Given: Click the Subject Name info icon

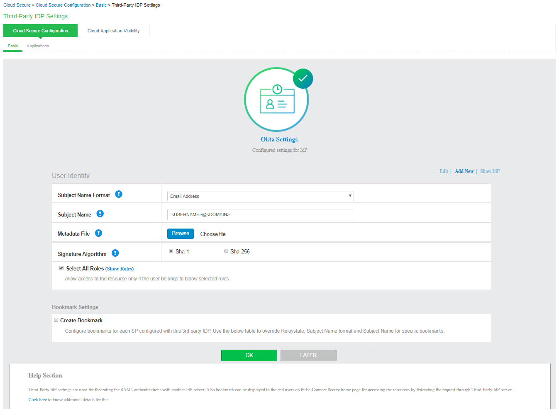Looking at the screenshot, I should pos(100,214).
